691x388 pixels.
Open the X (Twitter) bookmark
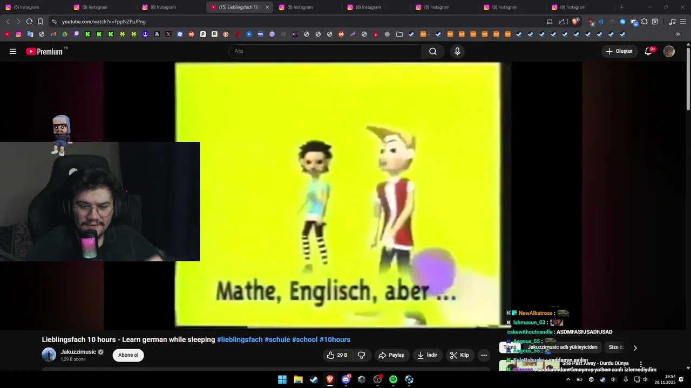[x=168, y=34]
